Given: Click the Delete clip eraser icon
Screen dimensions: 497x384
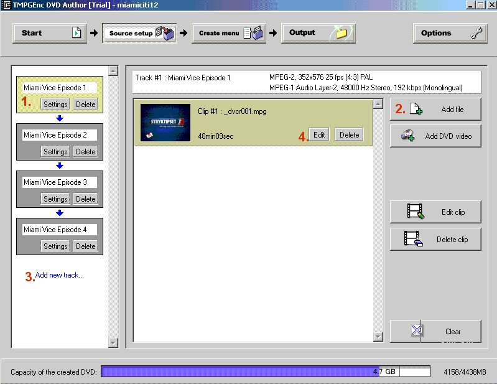Looking at the screenshot, I should click(413, 238).
